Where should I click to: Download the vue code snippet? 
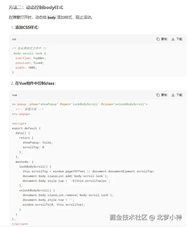(177, 95)
